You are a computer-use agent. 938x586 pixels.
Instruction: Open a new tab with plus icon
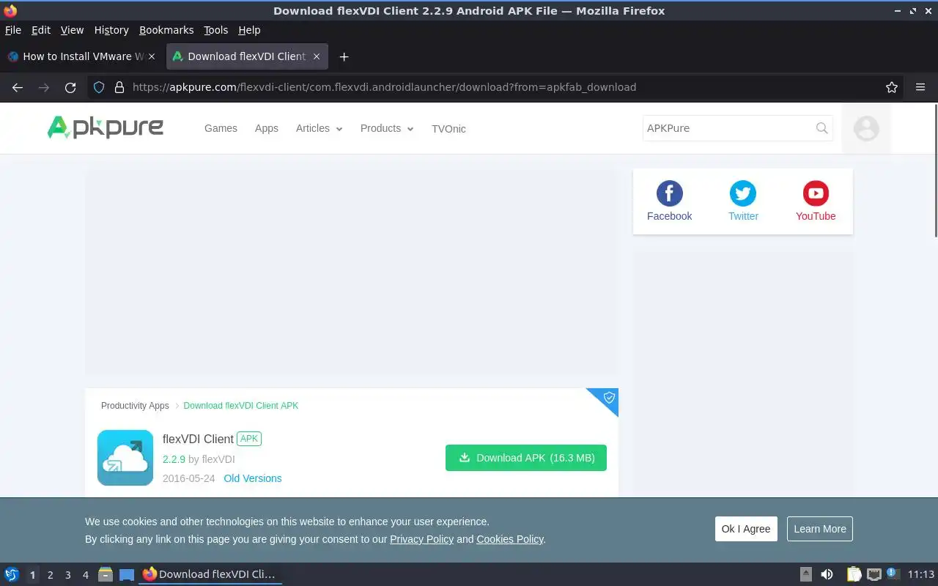click(x=344, y=56)
